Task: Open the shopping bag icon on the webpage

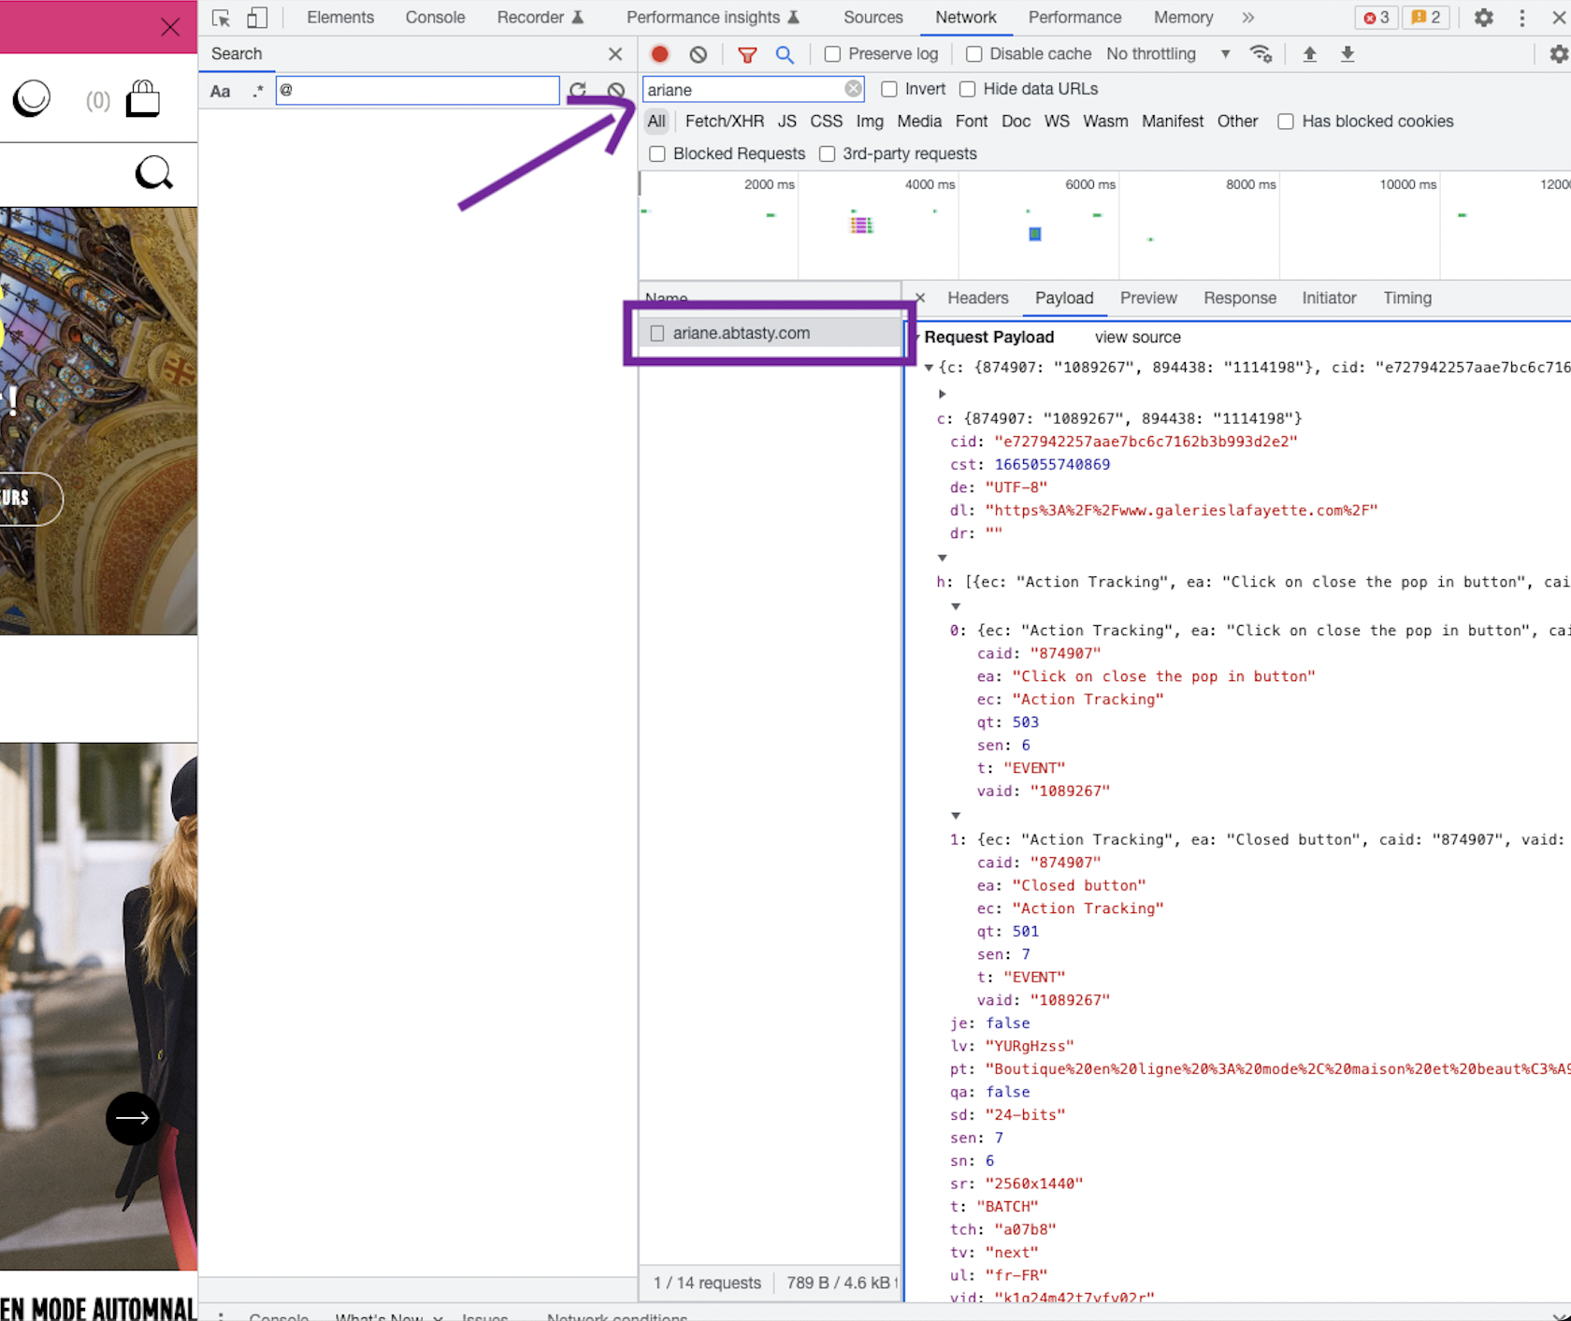Action: [x=143, y=98]
